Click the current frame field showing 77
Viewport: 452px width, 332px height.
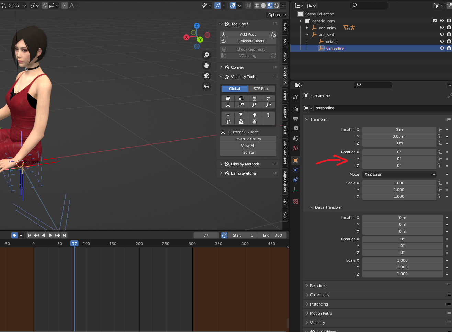[206, 235]
